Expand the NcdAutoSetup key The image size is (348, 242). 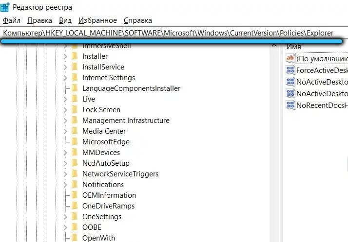(65, 163)
